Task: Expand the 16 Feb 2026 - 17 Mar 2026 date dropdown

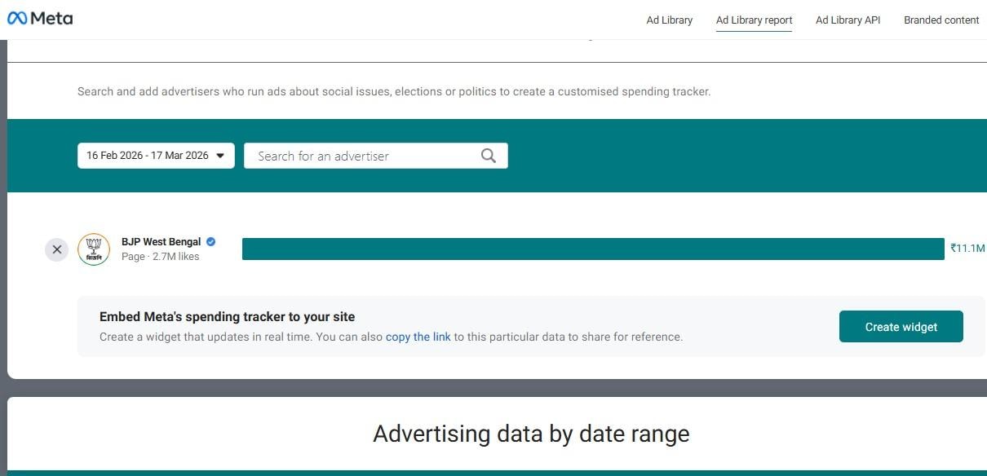Action: pos(156,156)
